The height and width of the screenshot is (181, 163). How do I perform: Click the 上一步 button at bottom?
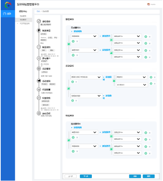pyautogui.click(x=70, y=176)
